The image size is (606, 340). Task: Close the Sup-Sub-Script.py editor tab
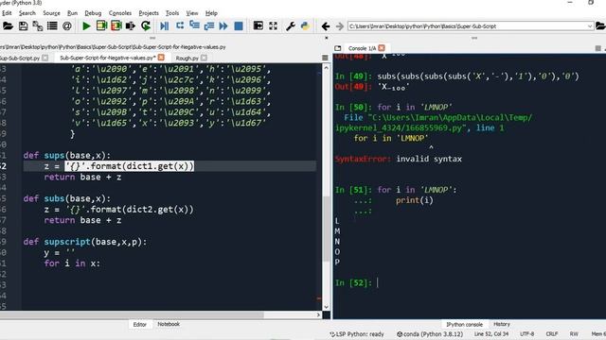[45, 58]
